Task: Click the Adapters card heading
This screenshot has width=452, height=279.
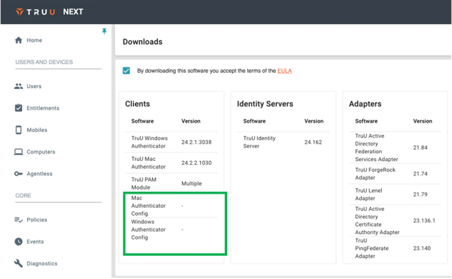Action: [x=365, y=104]
